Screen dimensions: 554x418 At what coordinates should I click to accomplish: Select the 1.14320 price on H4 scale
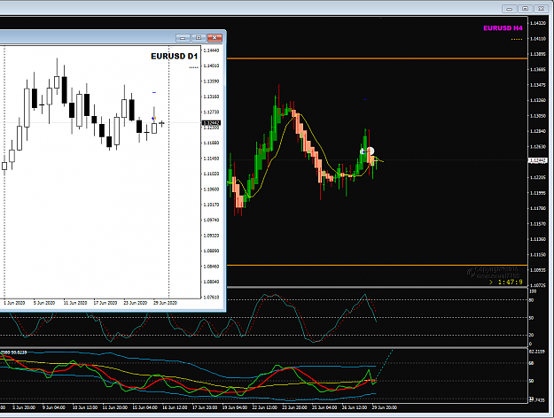pyautogui.click(x=538, y=23)
